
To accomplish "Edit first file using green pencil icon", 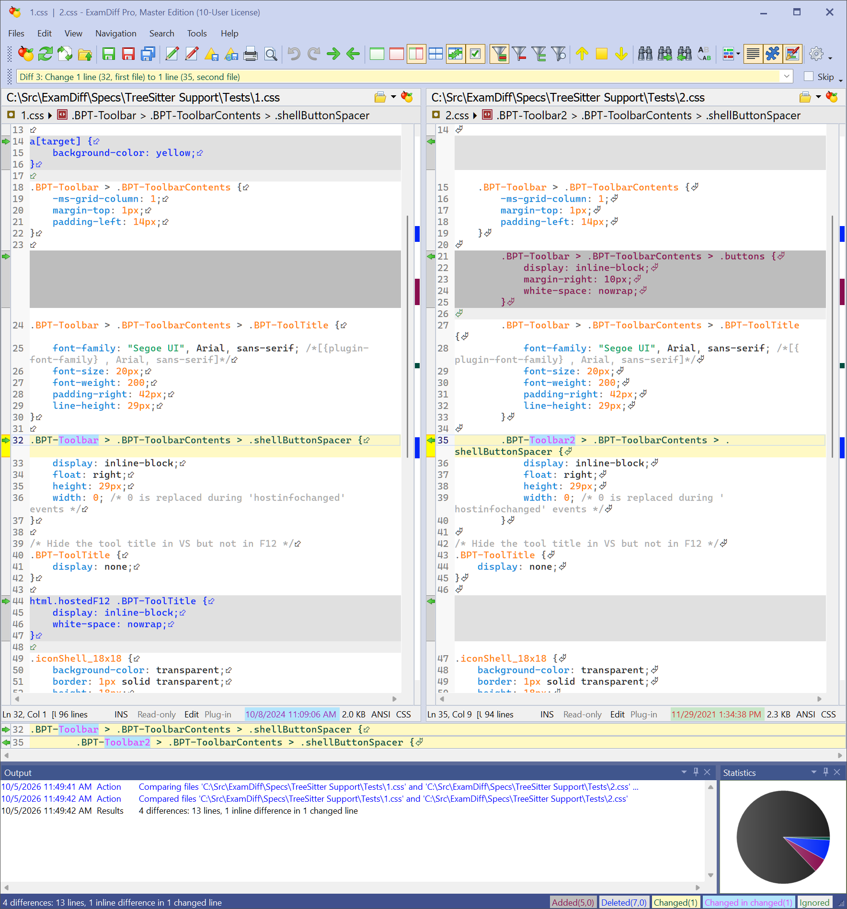I will click(172, 54).
